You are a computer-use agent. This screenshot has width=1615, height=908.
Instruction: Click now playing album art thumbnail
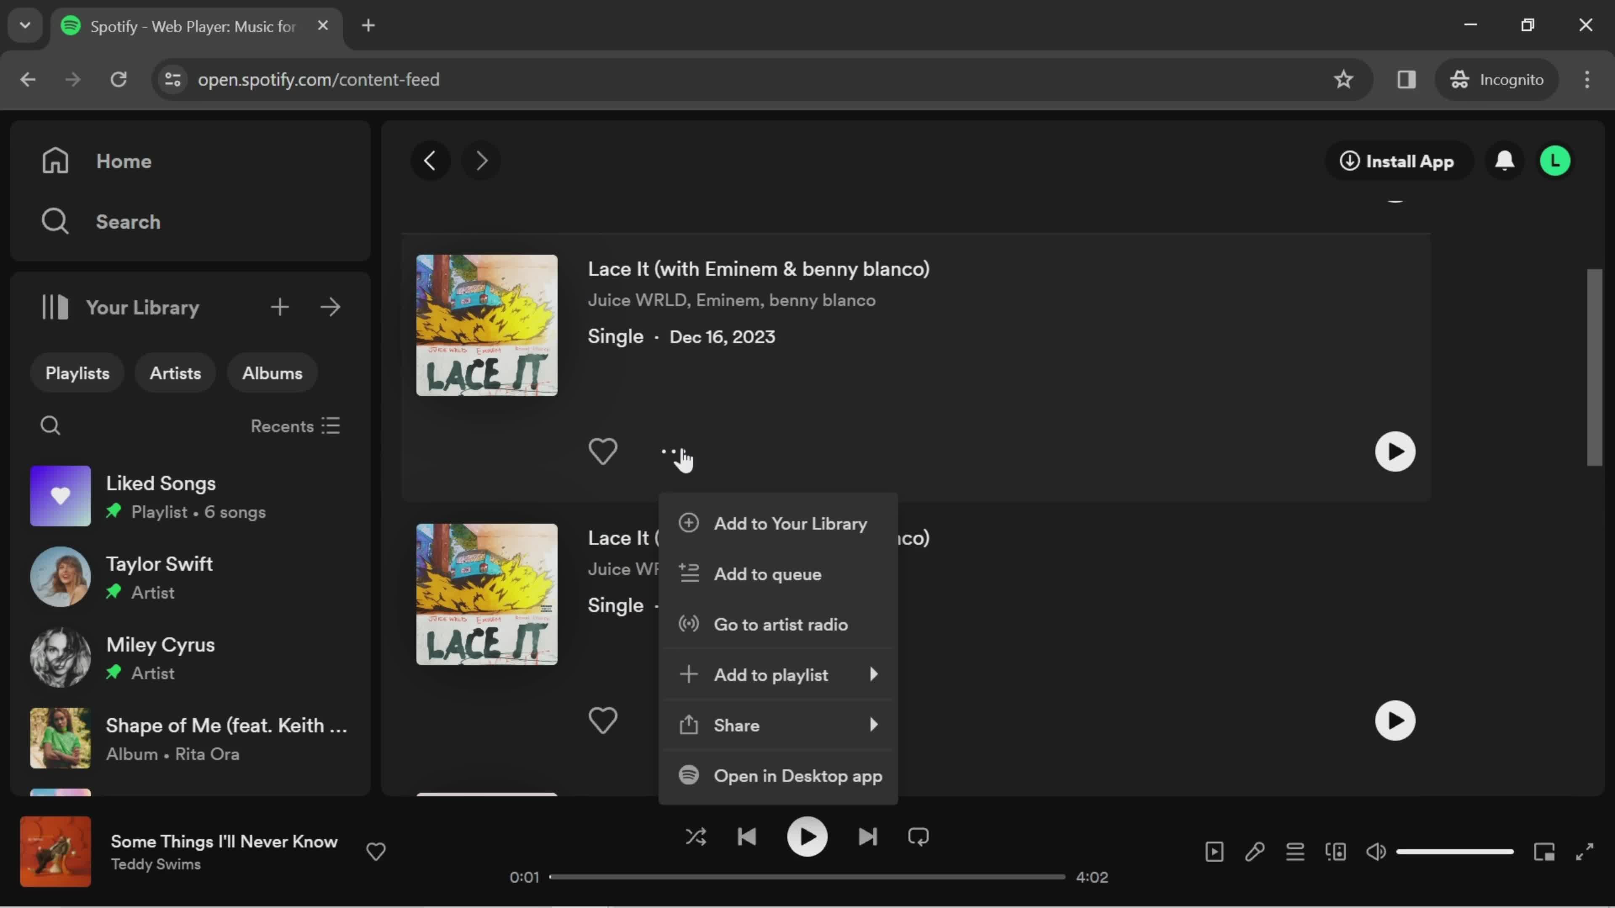(55, 852)
